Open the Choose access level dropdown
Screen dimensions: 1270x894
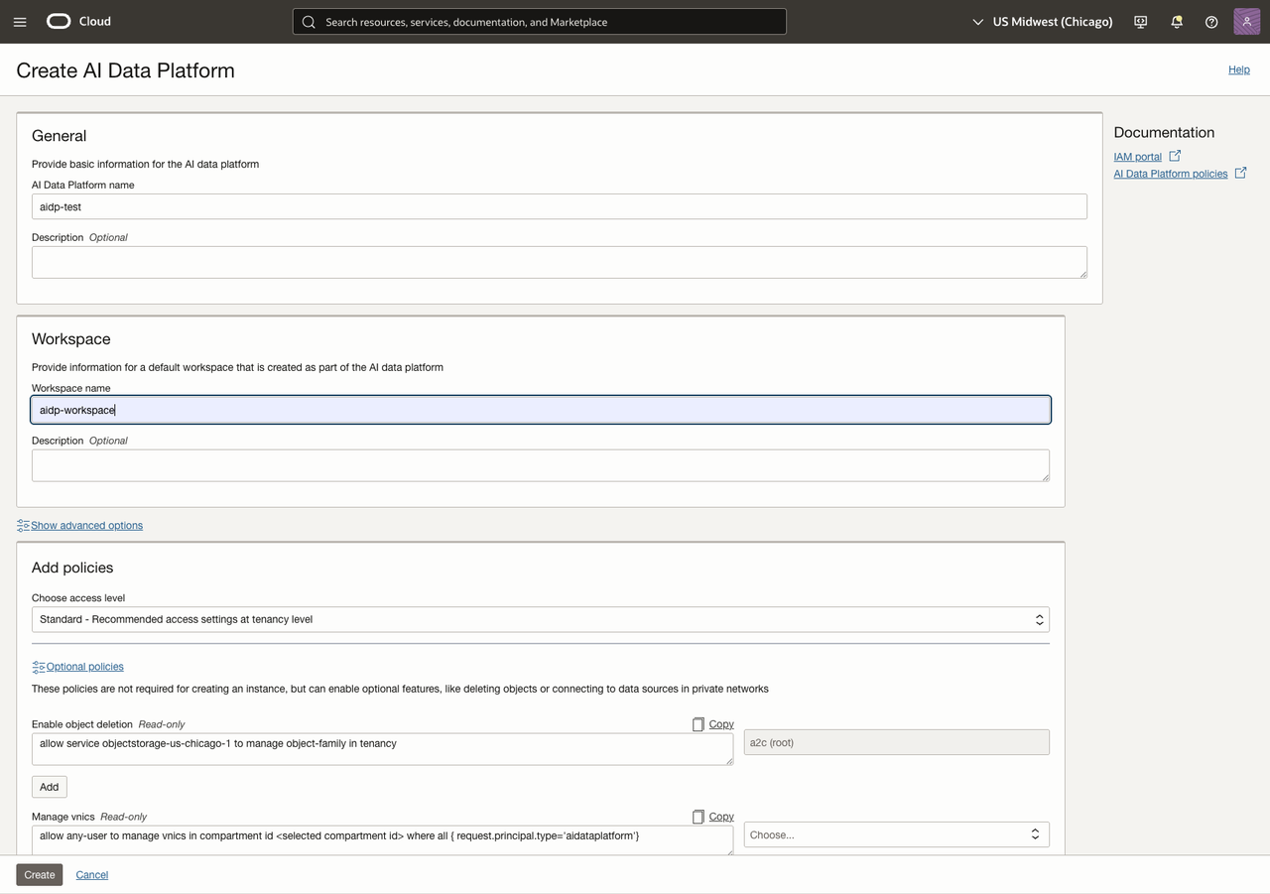tap(541, 619)
